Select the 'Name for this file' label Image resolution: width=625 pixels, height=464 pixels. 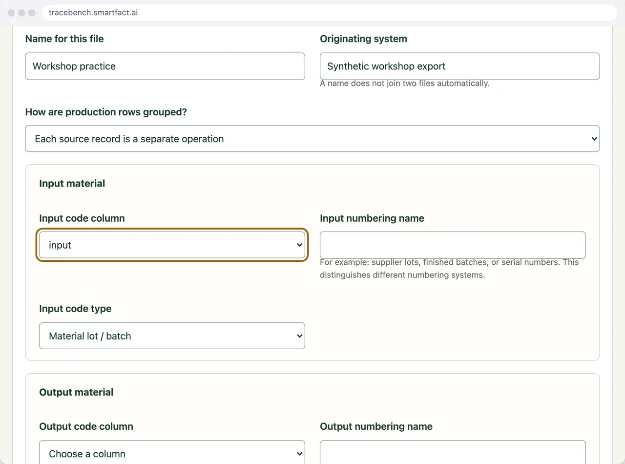point(64,39)
